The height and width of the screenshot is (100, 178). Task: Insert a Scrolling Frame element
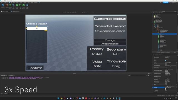click(x=10, y=6)
